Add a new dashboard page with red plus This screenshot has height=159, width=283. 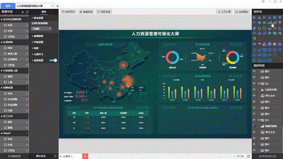point(85,156)
